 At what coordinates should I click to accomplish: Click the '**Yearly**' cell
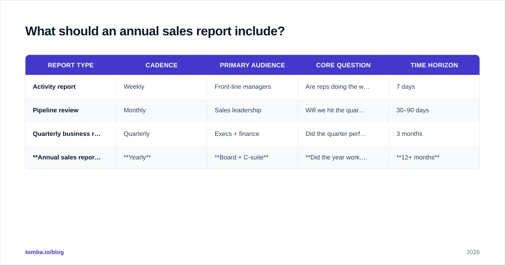tap(162, 157)
